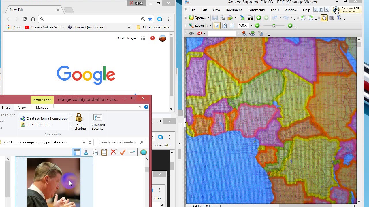Click Download PDF Creation Tools button
369x207 pixels.
(346, 10)
